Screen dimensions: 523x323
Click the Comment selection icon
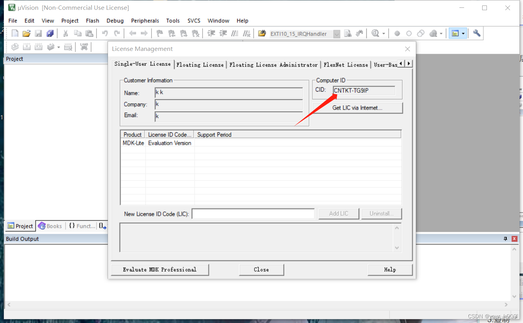[x=235, y=34]
